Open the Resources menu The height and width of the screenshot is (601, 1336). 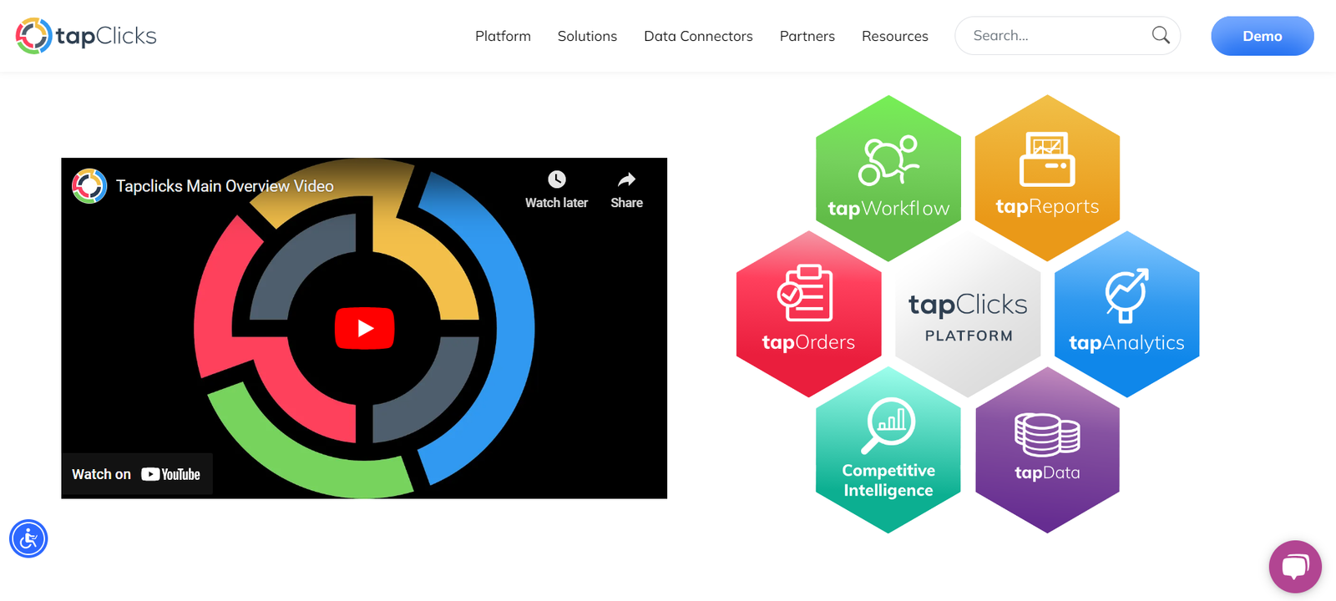(x=895, y=36)
